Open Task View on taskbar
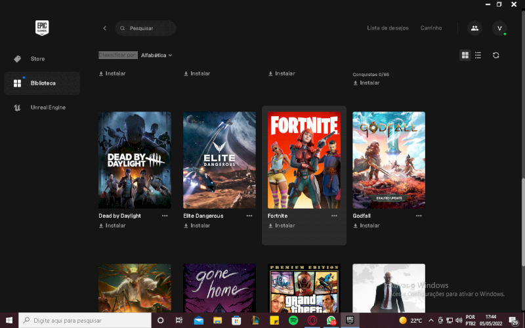Viewport: 525px width, 328px height. [179, 320]
